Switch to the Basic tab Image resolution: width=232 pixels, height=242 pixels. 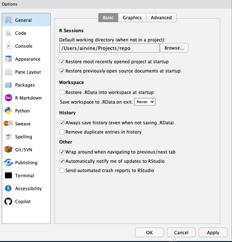108,18
